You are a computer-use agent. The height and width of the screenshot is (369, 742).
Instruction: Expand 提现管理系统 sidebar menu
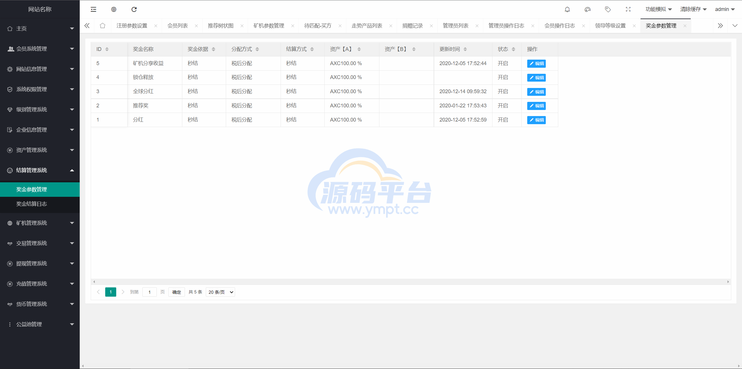coord(40,263)
